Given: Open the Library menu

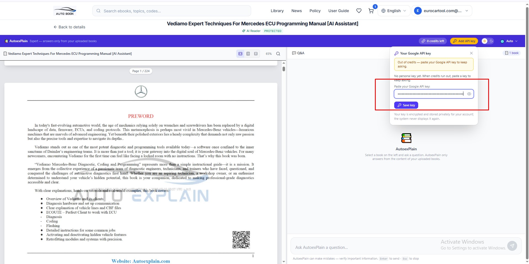Looking at the screenshot, I should pos(277,11).
